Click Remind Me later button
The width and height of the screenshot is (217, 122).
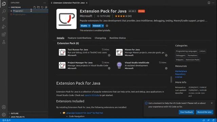[204, 112]
